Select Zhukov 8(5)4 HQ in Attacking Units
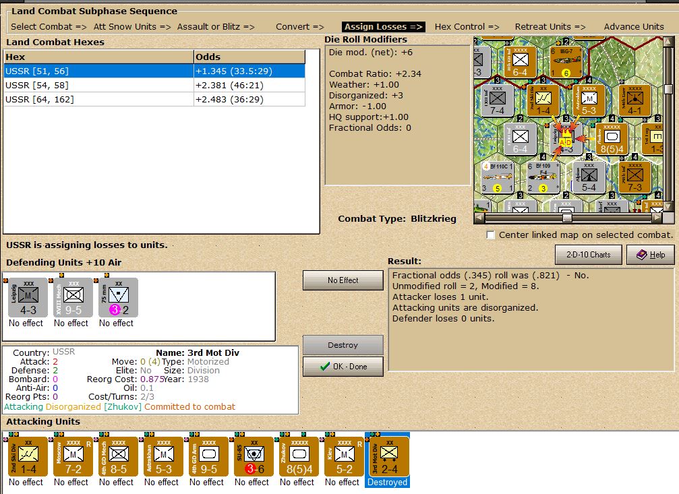 [x=299, y=456]
